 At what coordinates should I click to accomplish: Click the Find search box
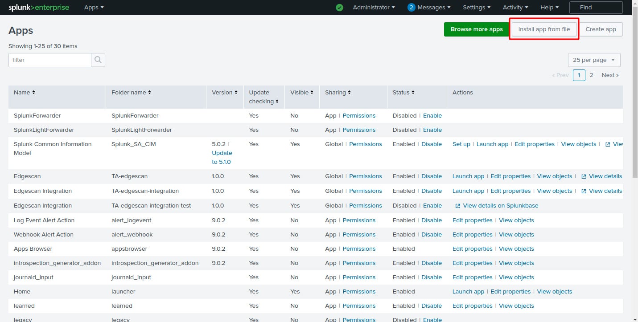click(596, 8)
